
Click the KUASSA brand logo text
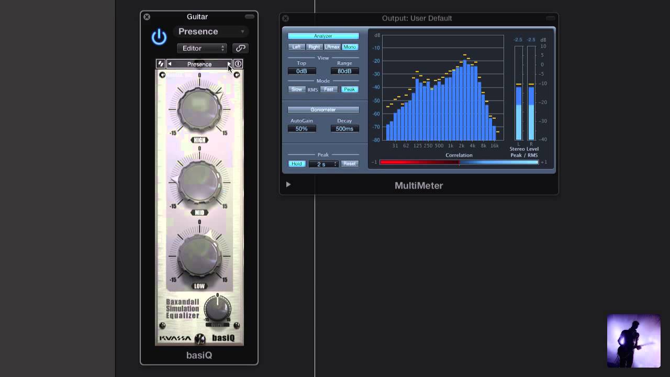point(175,338)
